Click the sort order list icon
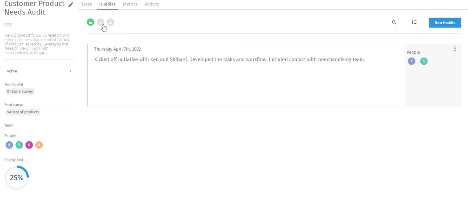The height and width of the screenshot is (197, 468). click(x=414, y=22)
